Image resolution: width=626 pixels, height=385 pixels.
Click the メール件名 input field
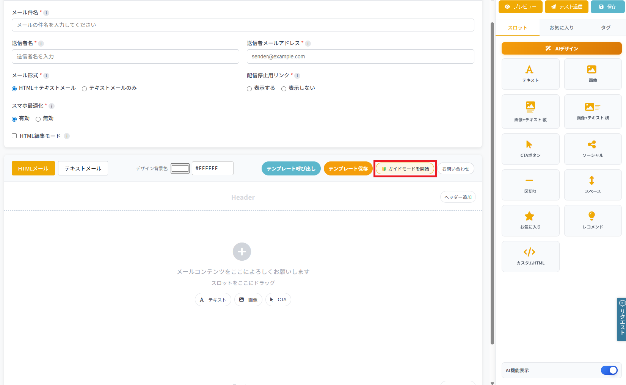click(243, 25)
